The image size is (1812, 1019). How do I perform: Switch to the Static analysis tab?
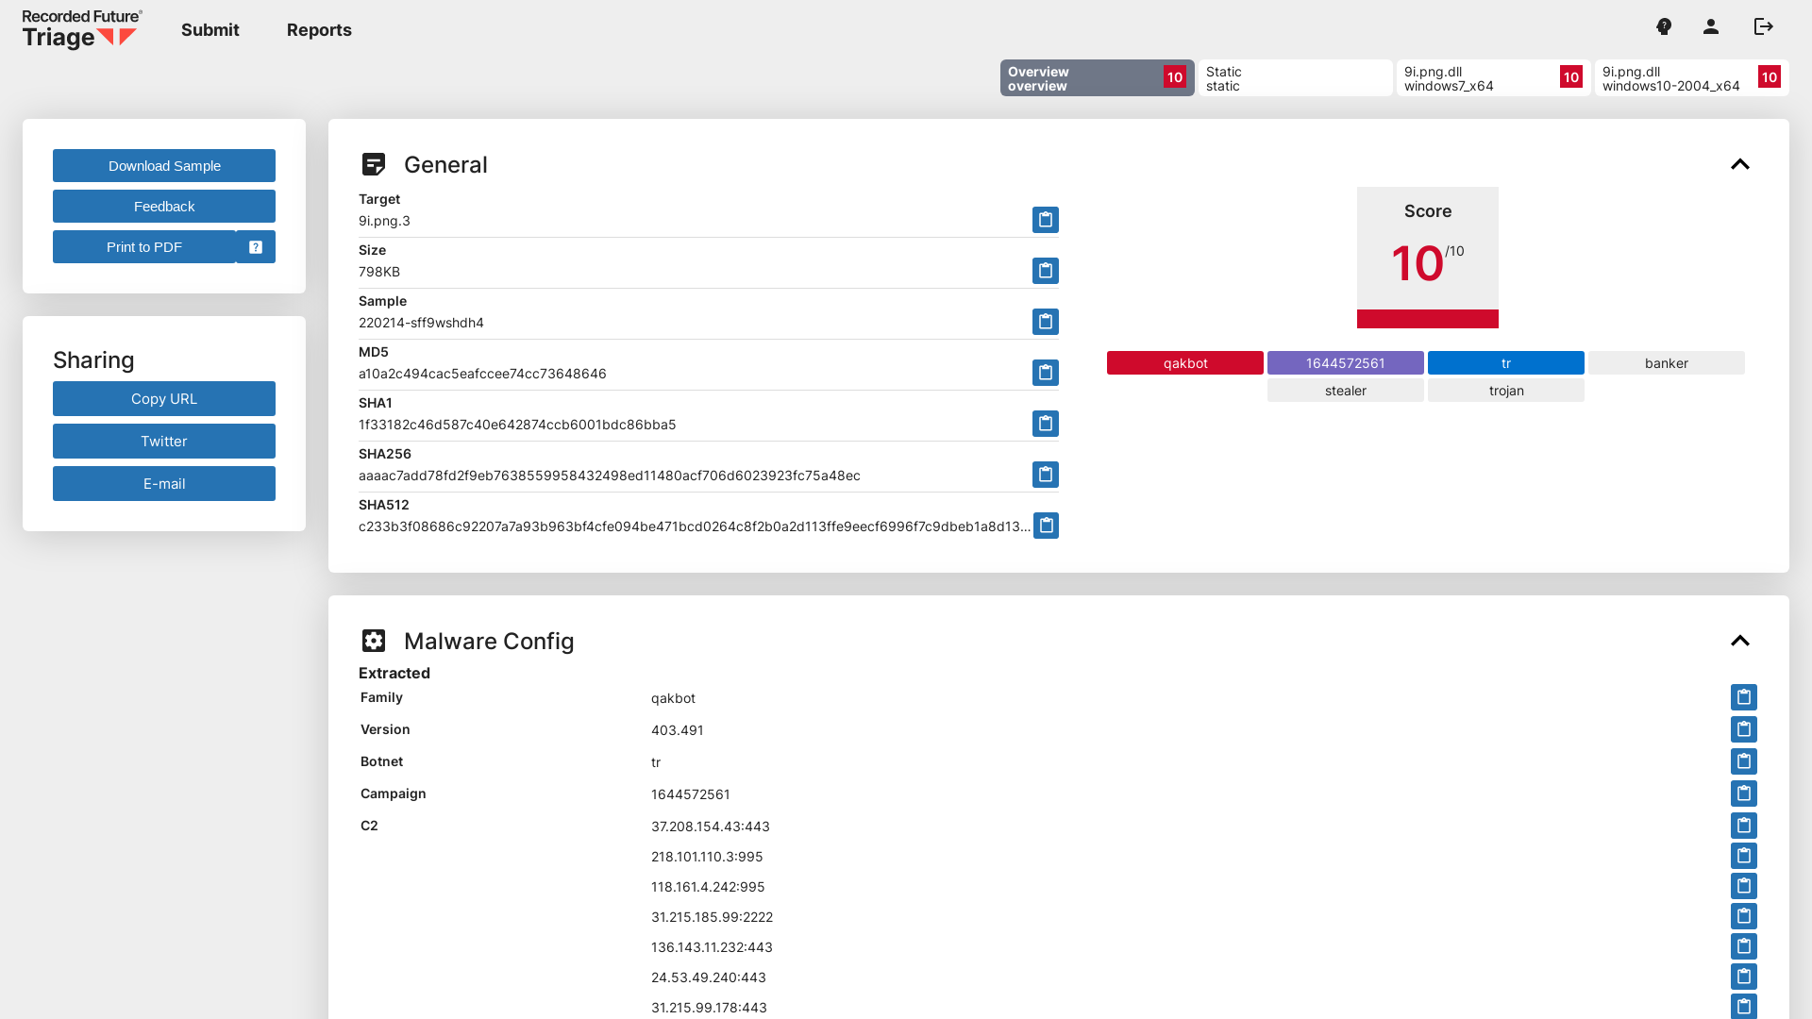1296,78
